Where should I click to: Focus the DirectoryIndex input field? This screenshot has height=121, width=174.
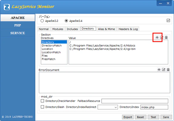[154, 107]
